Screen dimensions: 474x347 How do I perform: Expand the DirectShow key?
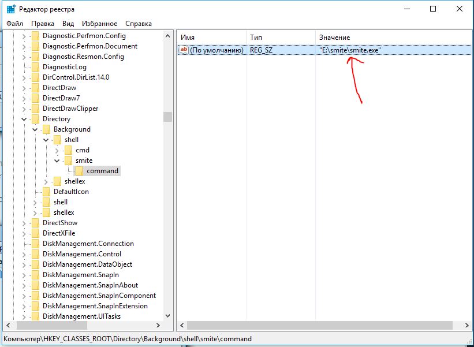point(24,223)
